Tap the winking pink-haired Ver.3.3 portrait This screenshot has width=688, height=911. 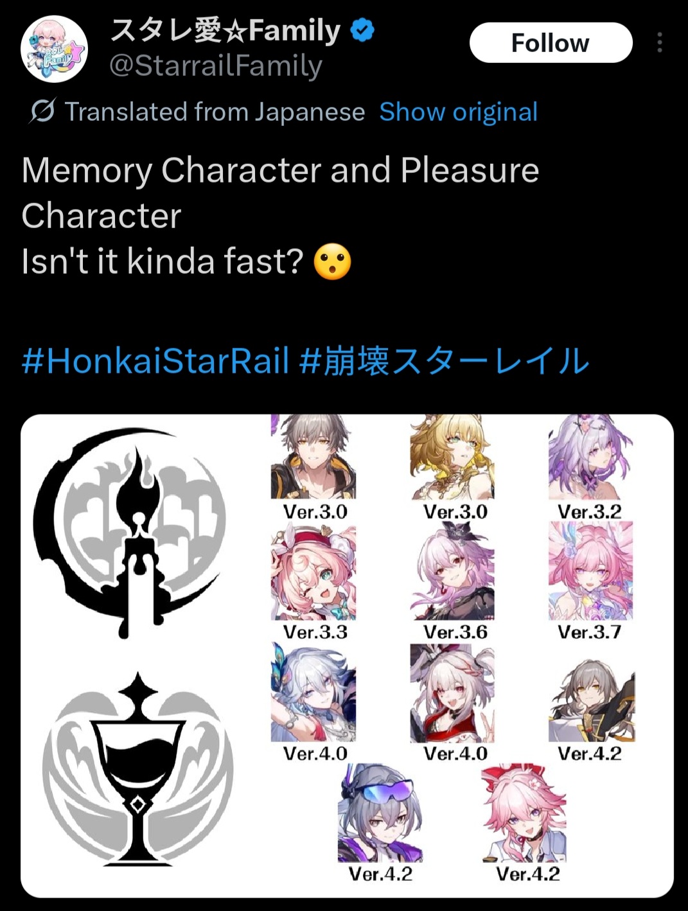[x=313, y=571]
